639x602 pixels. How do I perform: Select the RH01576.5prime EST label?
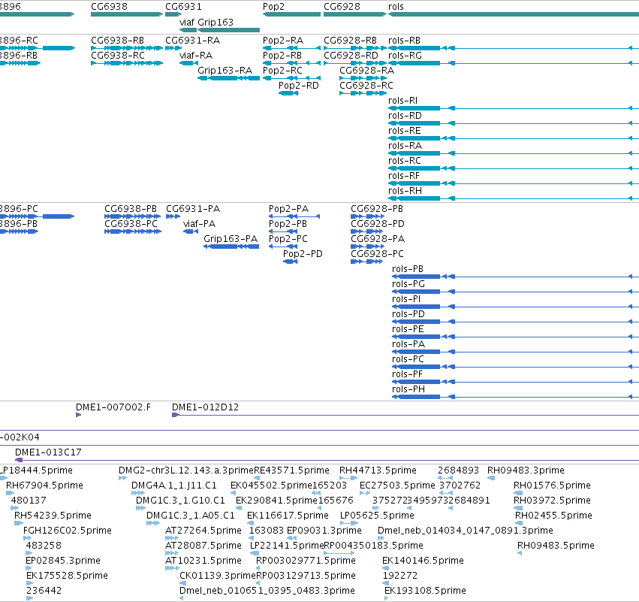(x=552, y=486)
